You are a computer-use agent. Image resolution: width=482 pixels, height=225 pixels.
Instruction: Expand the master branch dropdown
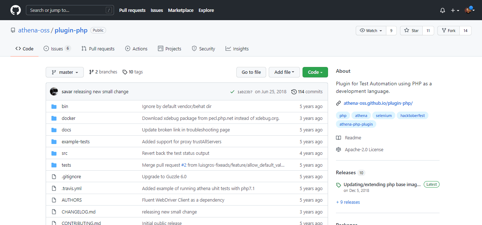[x=65, y=72]
